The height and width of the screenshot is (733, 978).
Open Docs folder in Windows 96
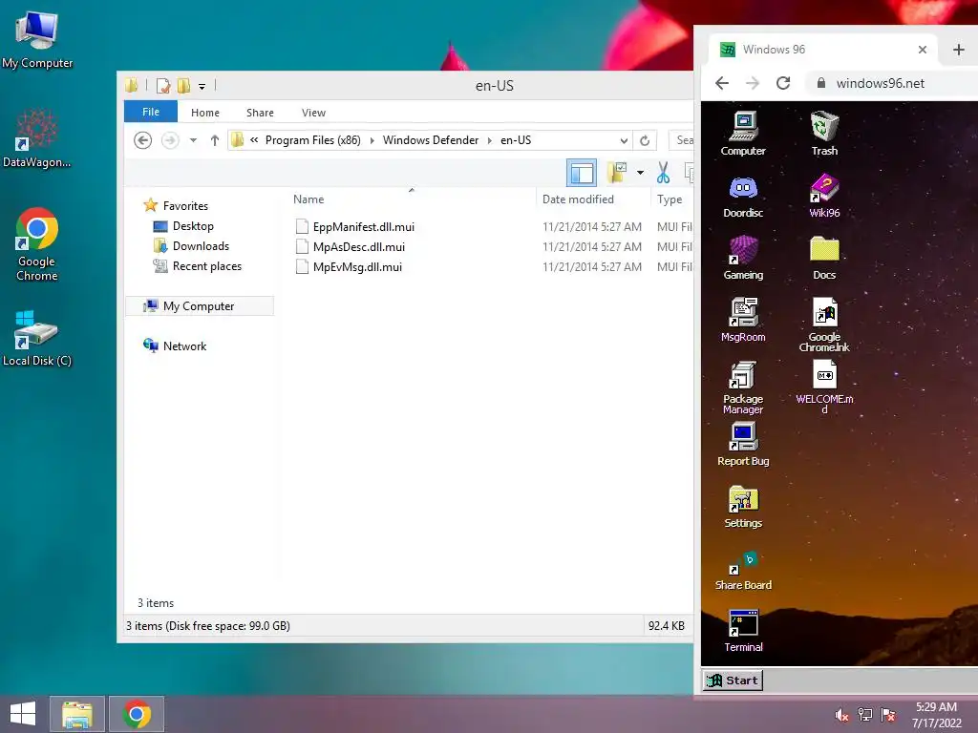point(824,258)
